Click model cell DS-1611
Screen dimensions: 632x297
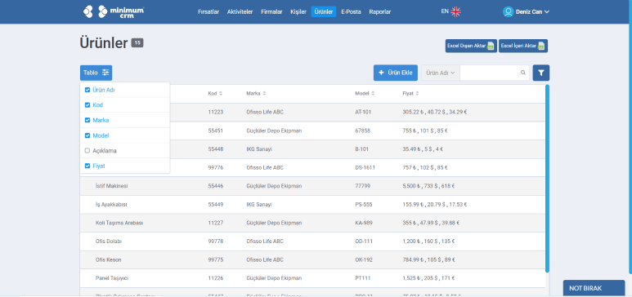point(365,167)
